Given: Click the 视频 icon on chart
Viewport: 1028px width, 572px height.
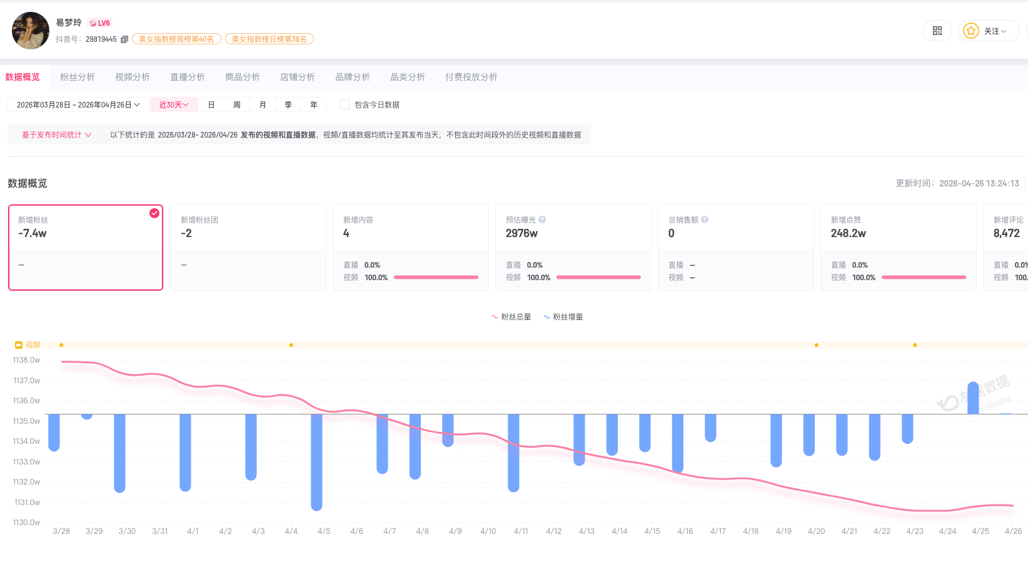Looking at the screenshot, I should click(19, 345).
